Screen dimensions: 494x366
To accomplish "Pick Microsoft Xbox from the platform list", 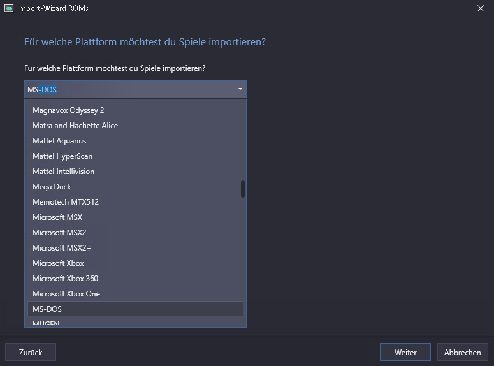I will 58,263.
